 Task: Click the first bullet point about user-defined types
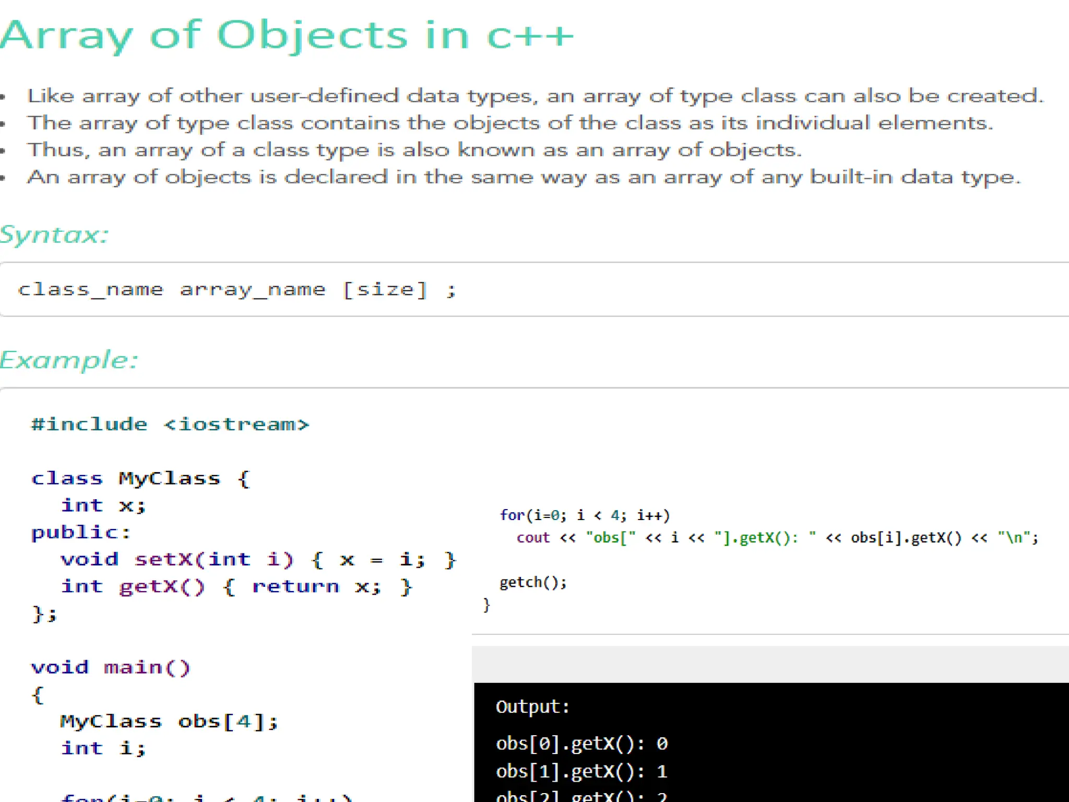point(536,96)
